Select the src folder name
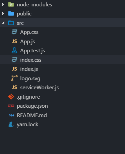Image resolution: width=125 pixels, height=154 pixels. (20, 23)
